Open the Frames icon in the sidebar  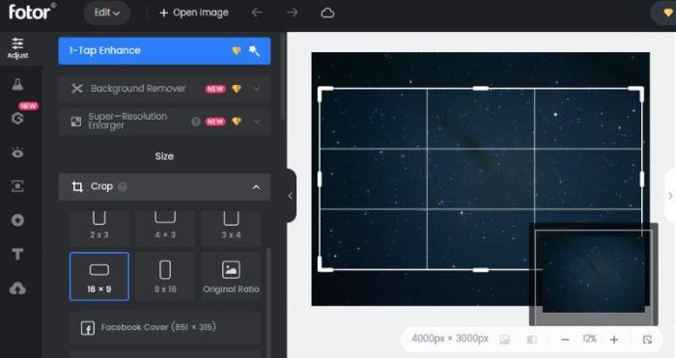(x=17, y=186)
